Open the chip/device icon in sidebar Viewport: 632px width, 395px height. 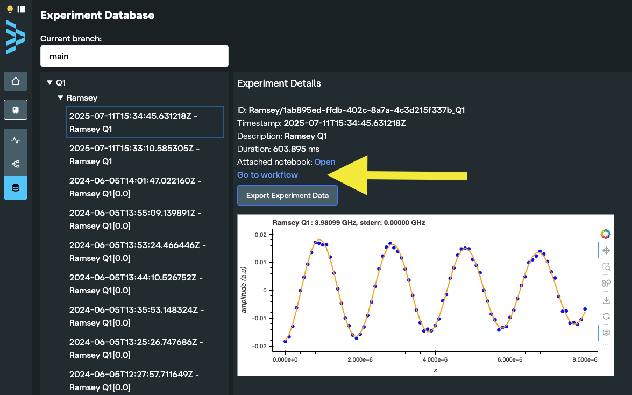click(16, 110)
